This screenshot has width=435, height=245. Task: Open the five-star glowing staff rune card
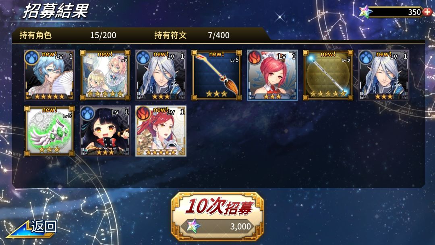tap(328, 75)
